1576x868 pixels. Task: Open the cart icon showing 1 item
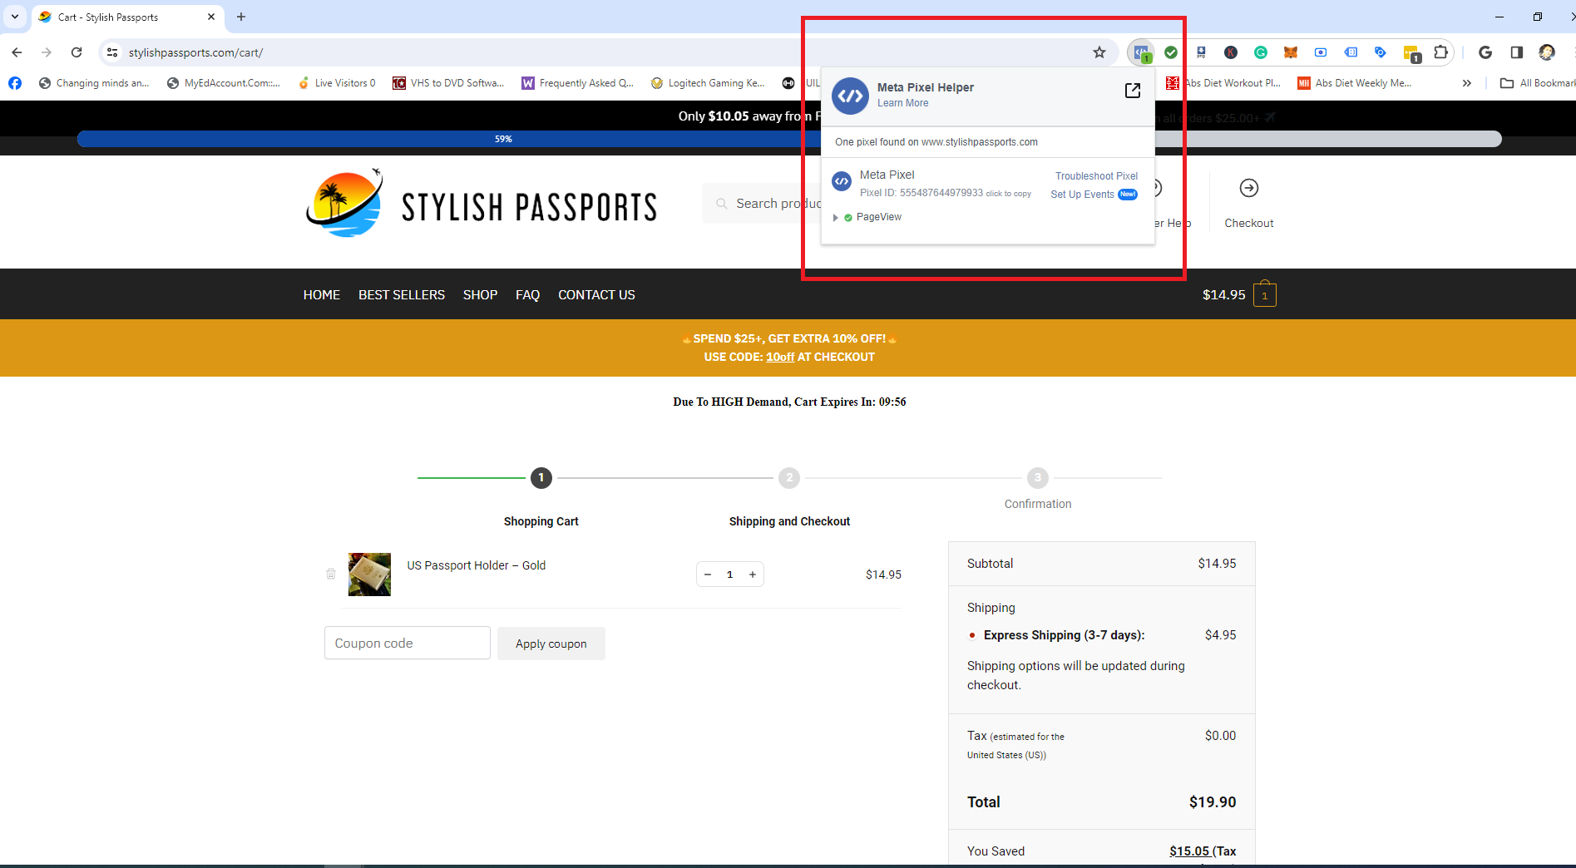tap(1265, 294)
